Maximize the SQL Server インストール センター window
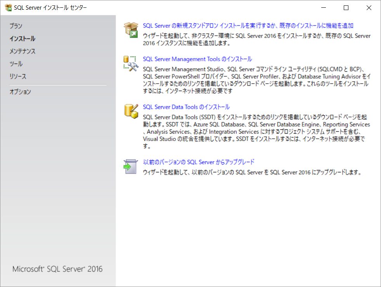The width and height of the screenshot is (381, 287). point(346,8)
